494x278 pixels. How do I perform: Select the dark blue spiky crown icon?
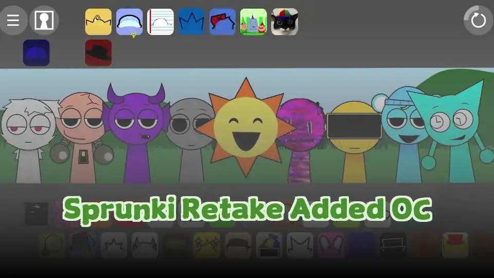click(191, 22)
